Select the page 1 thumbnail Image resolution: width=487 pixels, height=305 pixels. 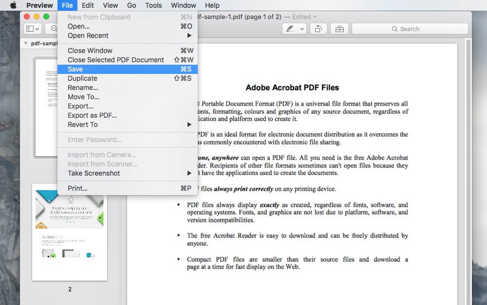coord(47,108)
